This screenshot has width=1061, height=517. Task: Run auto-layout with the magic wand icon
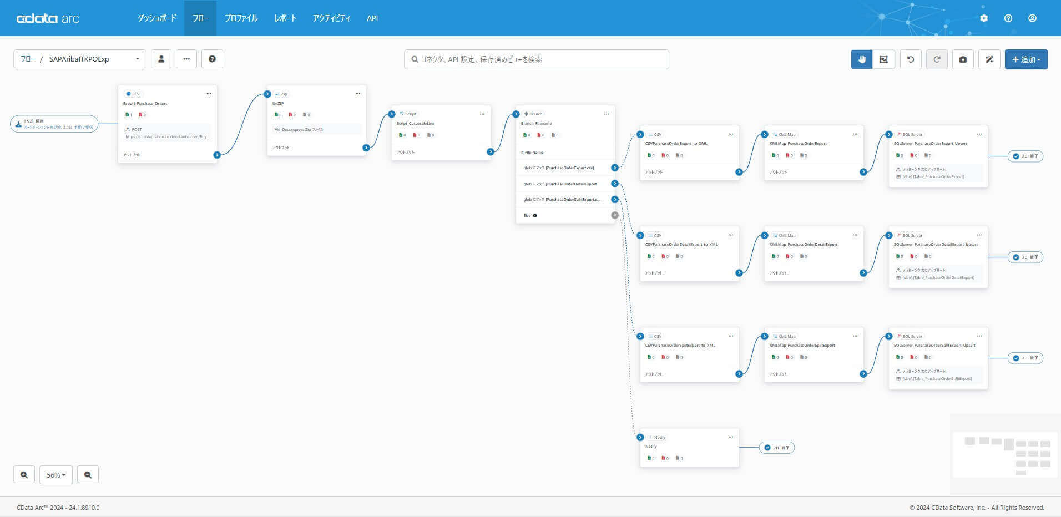click(x=989, y=59)
